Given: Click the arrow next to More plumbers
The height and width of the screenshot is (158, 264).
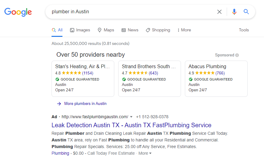Looking at the screenshot, I should (59, 103).
